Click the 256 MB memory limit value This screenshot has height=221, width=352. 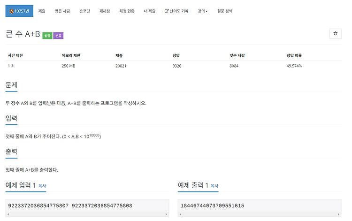pos(69,66)
